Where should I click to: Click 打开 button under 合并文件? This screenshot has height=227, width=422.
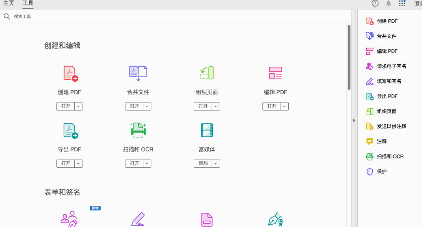(x=134, y=106)
